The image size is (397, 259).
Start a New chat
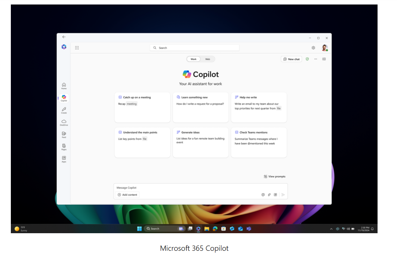(291, 59)
